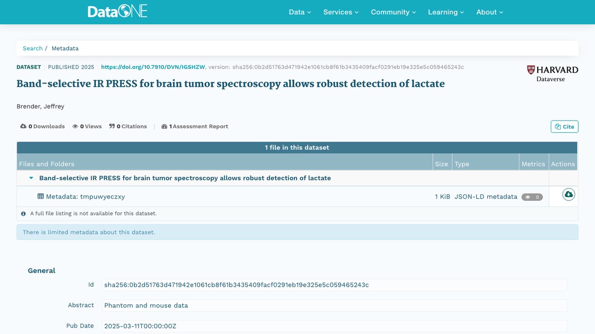The height and width of the screenshot is (334, 595).
Task: Expand the Learning menu
Action: [446, 12]
